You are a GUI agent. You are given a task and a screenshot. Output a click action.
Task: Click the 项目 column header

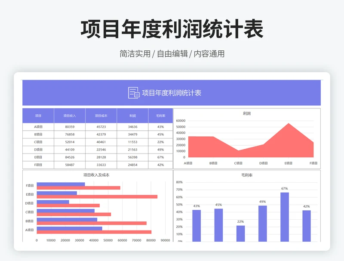pyautogui.click(x=38, y=116)
